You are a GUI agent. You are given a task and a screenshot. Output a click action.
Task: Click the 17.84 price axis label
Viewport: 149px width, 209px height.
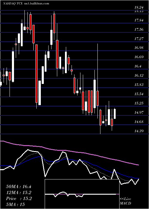click(x=139, y=20)
